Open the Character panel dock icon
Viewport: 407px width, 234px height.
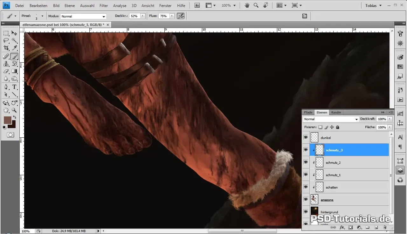coord(400,137)
